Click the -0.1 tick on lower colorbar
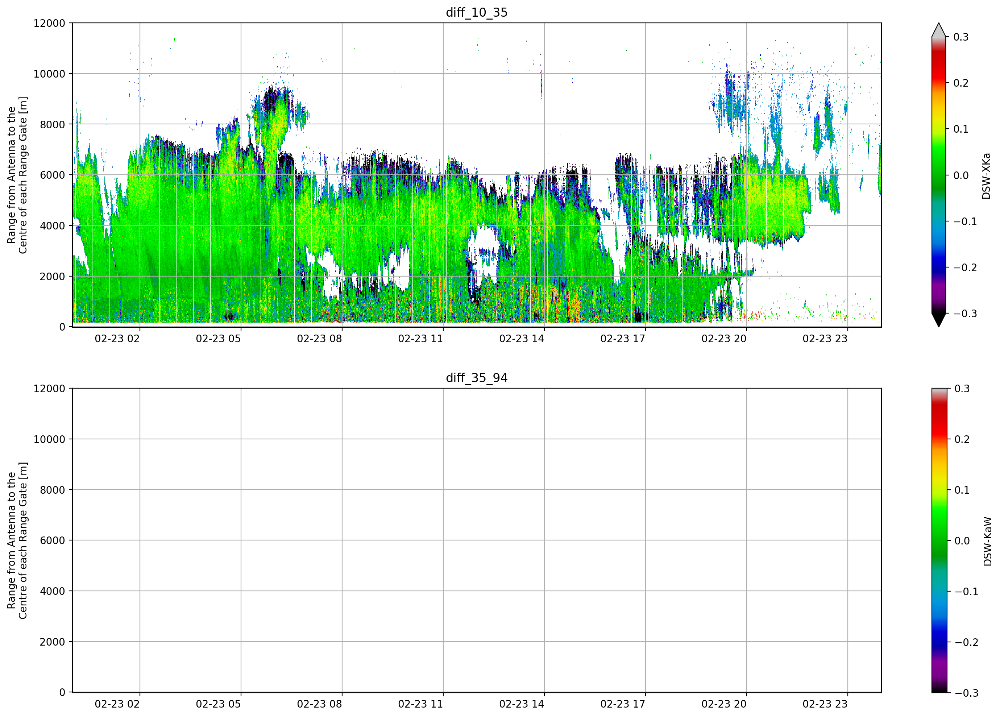 point(966,591)
